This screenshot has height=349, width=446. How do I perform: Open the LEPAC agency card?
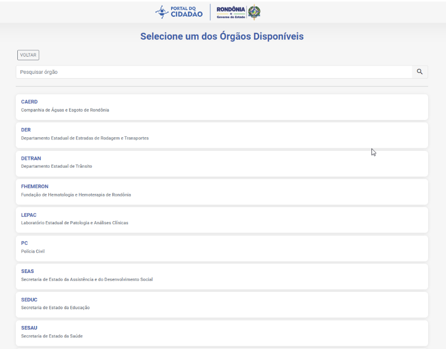point(222,220)
